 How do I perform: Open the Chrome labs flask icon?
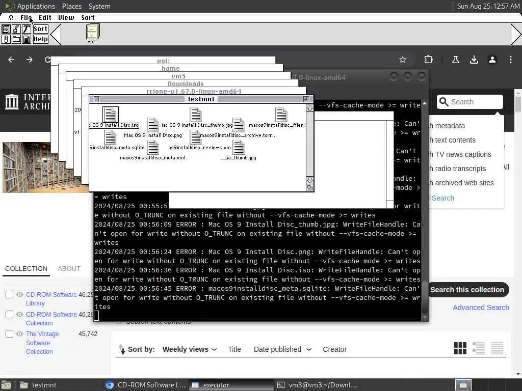456,60
